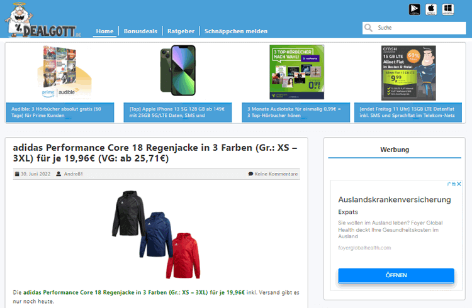Open the Home menu item

tap(104, 31)
